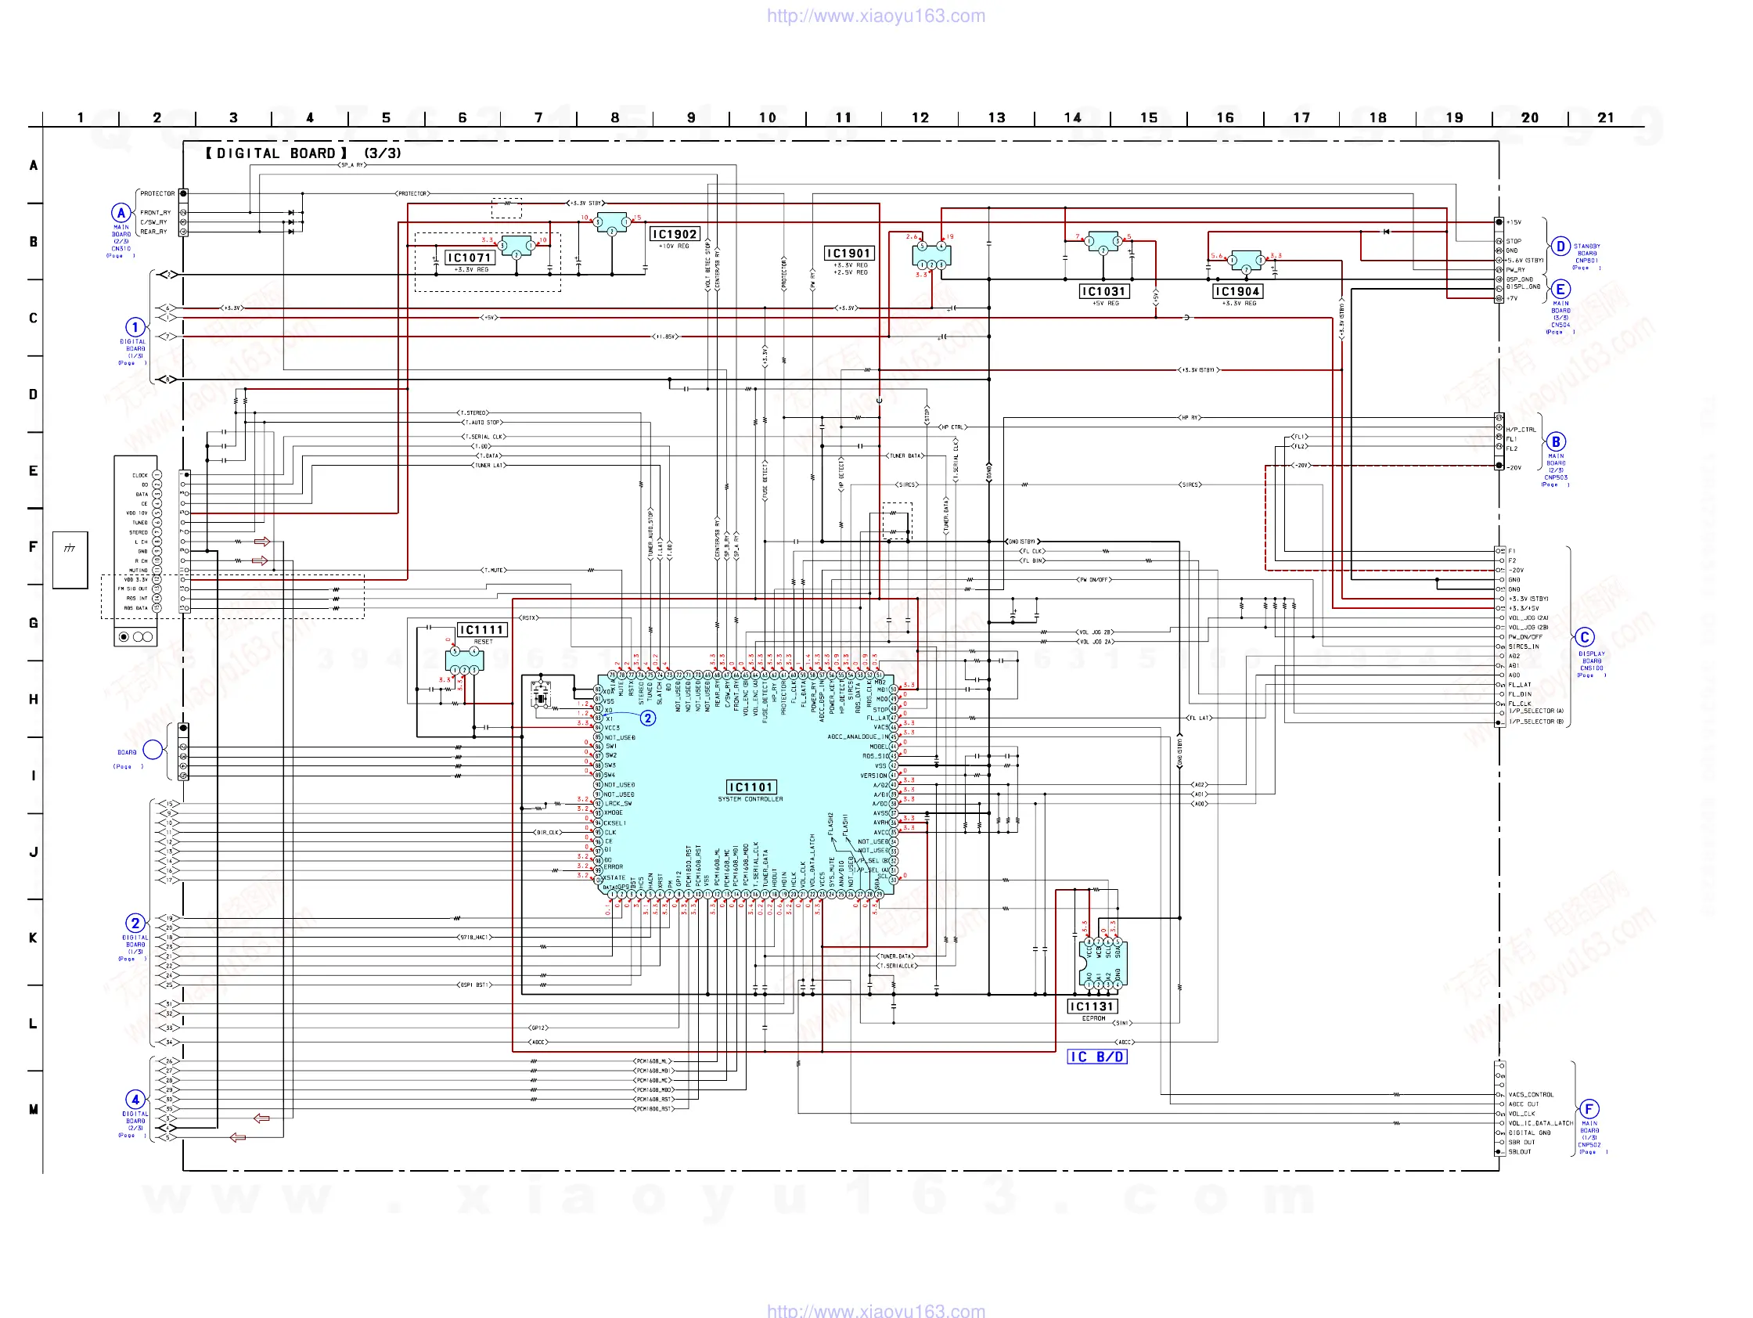This screenshot has width=1753, height=1318.
Task: Click the IC1101 system controller label
Action: tap(751, 787)
